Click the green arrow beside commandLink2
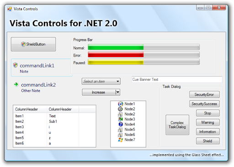Viewport: 234px width, 167px height. pyautogui.click(x=16, y=84)
